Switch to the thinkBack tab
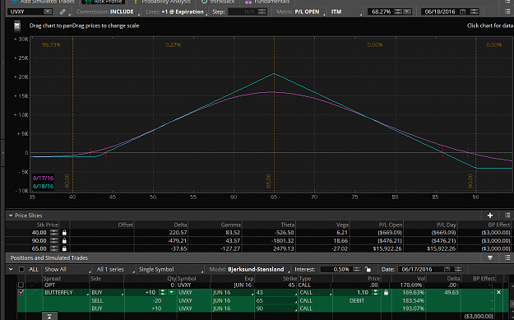The height and width of the screenshot is (320, 514). point(218,2)
